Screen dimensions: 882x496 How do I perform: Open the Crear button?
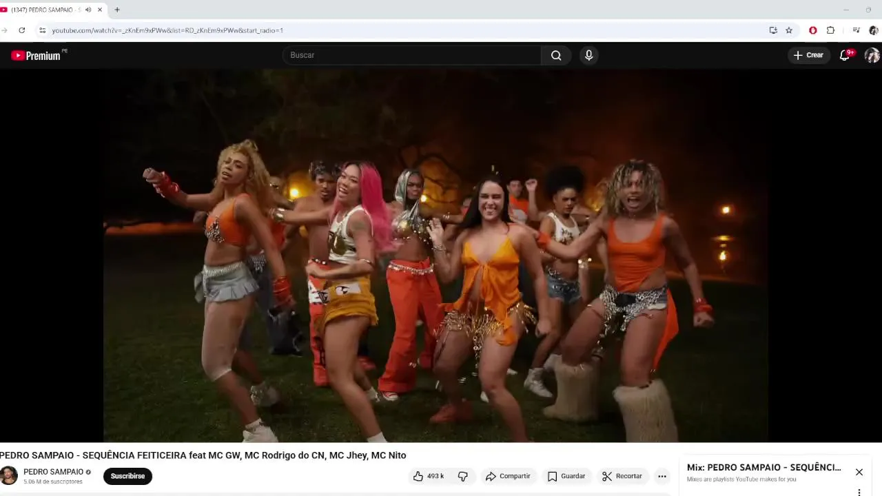pos(808,55)
